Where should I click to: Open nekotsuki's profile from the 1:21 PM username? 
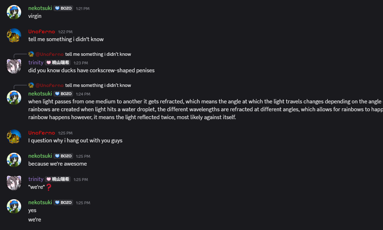40,8
